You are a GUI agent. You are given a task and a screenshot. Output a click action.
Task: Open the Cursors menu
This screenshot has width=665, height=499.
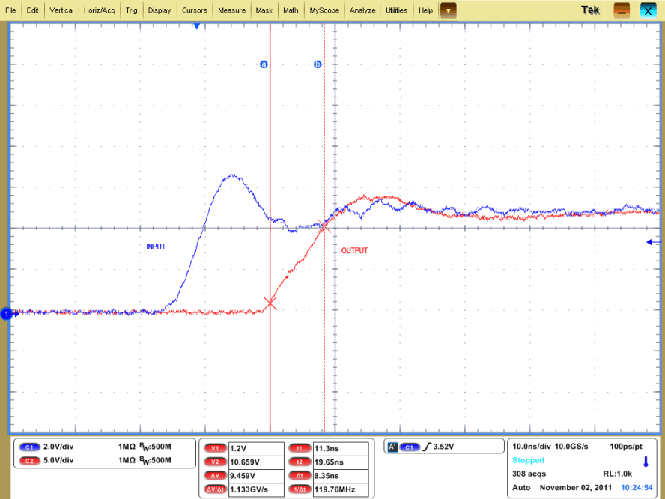tap(195, 10)
